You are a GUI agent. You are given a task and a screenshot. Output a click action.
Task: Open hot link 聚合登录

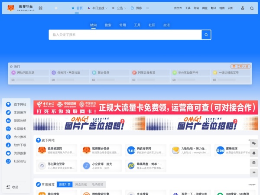tap(110, 72)
